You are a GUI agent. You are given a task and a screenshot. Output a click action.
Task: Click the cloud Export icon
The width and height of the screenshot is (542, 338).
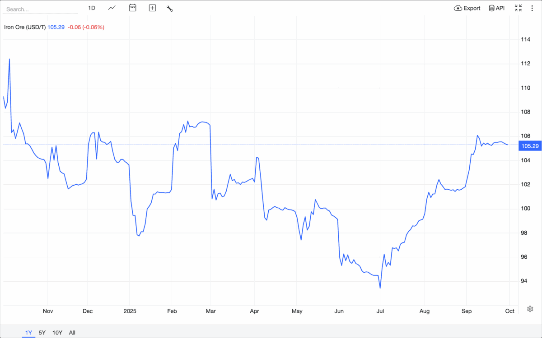[x=458, y=8]
